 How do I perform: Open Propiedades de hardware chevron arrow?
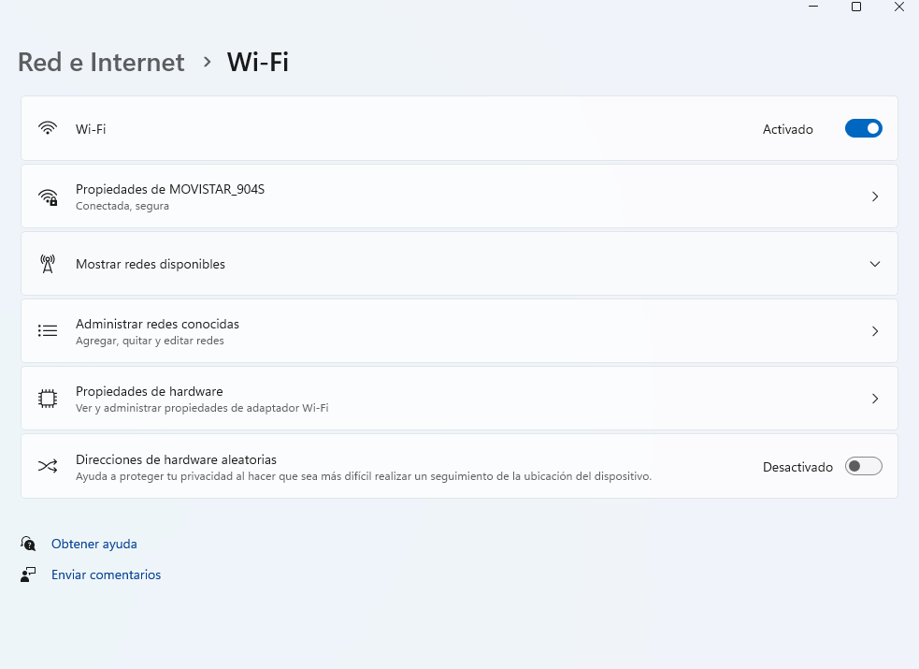[x=875, y=399]
